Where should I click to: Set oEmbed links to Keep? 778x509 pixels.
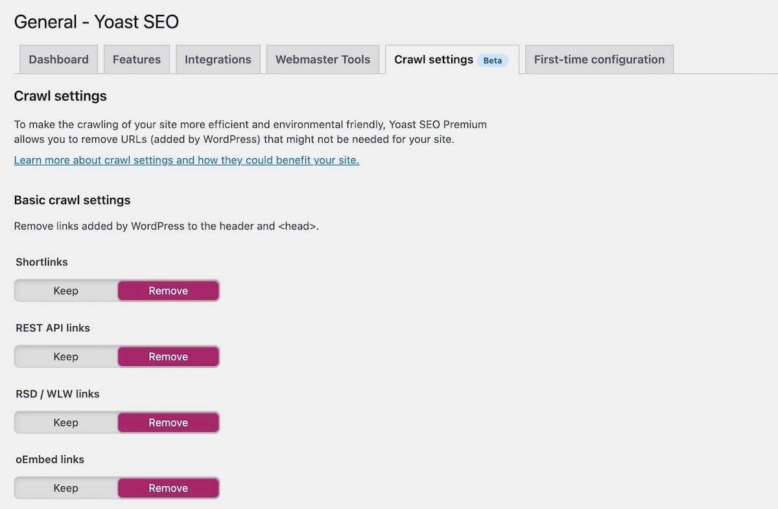tap(65, 488)
